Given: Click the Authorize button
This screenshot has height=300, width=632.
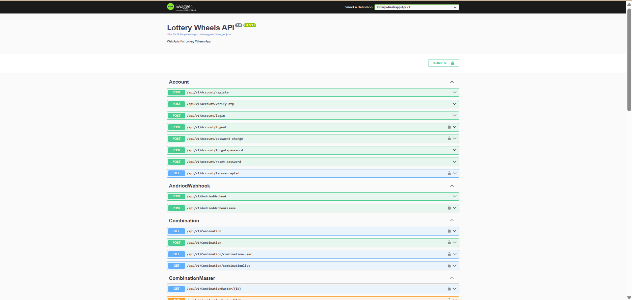Looking at the screenshot, I should pos(443,63).
